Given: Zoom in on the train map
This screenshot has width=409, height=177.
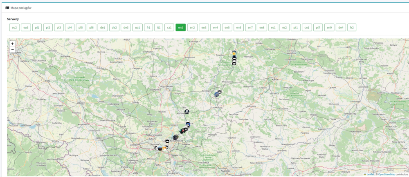Looking at the screenshot, I should coord(12,44).
